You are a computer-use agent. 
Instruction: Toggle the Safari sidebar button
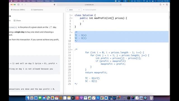point(18,4)
